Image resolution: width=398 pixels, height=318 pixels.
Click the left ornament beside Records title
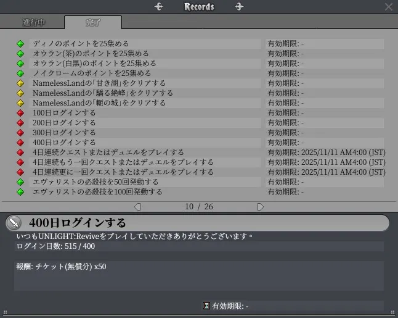pyautogui.click(x=158, y=7)
